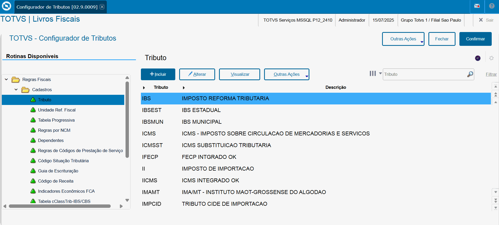This screenshot has width=499, height=225.
Task: Click the search magnifier icon
Action: pos(470,74)
